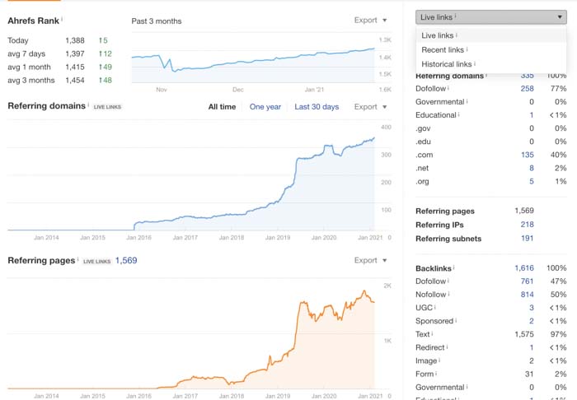The image size is (577, 400).
Task: Click info icon beside Referring domains chart title
Action: [88, 105]
